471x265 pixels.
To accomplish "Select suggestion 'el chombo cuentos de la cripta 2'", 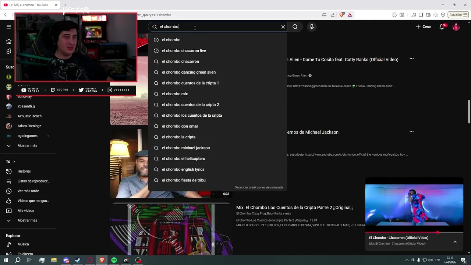I will 217,105.
